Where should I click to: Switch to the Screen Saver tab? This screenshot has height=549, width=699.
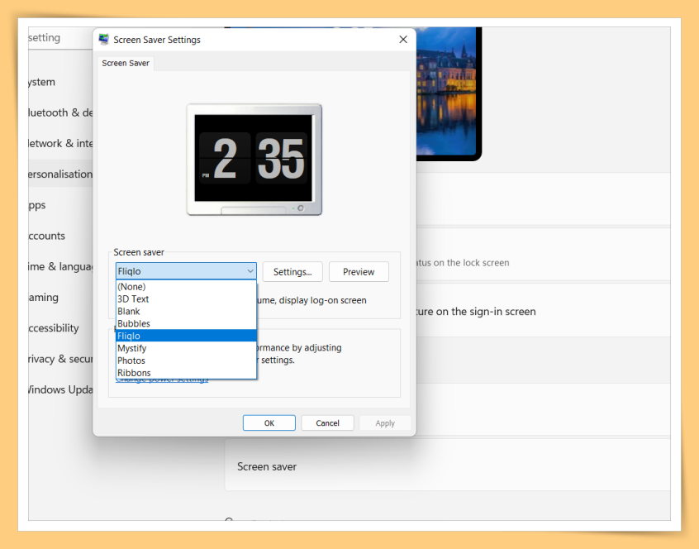(126, 64)
